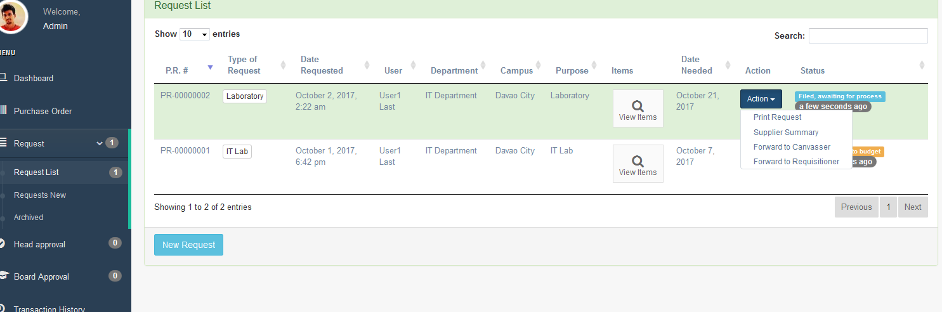Open Requests New in sidebar
942x312 pixels.
click(x=40, y=195)
